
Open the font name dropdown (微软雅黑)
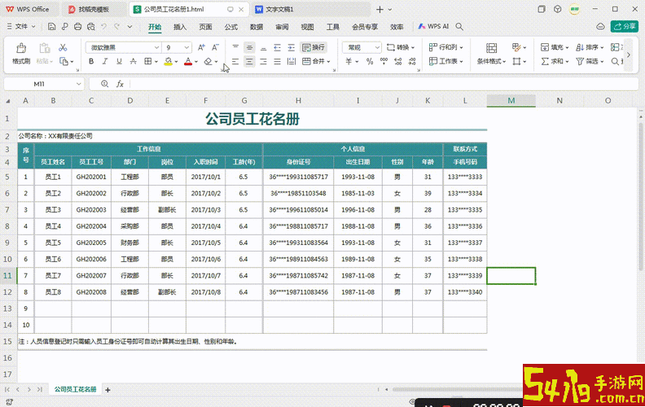click(156, 48)
